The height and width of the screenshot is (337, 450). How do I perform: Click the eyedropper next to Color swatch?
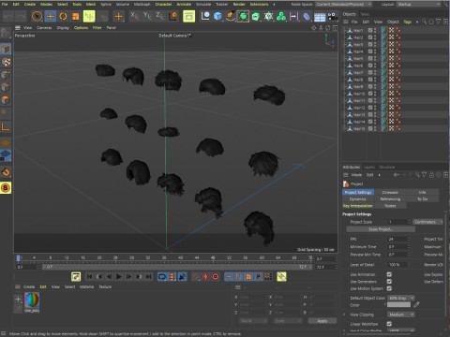tap(416, 305)
